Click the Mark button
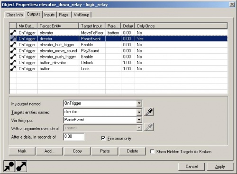The width and height of the screenshot is (237, 174). pyautogui.click(x=22, y=151)
